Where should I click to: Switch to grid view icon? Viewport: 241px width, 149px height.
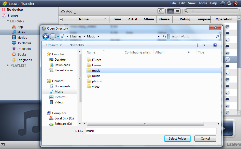(177, 11)
